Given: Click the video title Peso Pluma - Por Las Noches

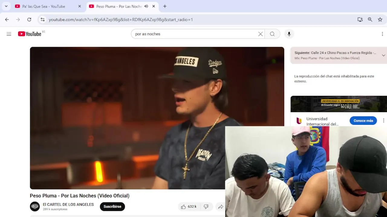Looking at the screenshot, I should (x=80, y=196).
